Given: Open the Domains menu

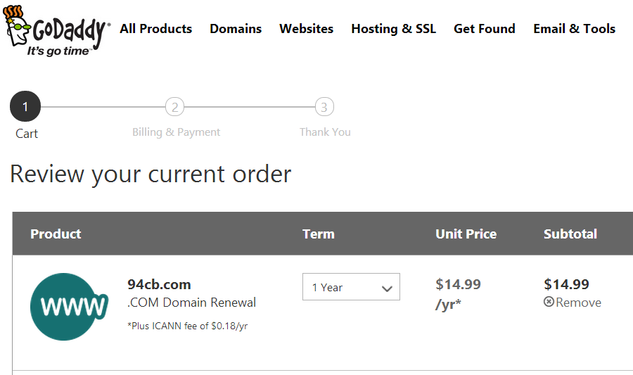Looking at the screenshot, I should click(x=236, y=29).
